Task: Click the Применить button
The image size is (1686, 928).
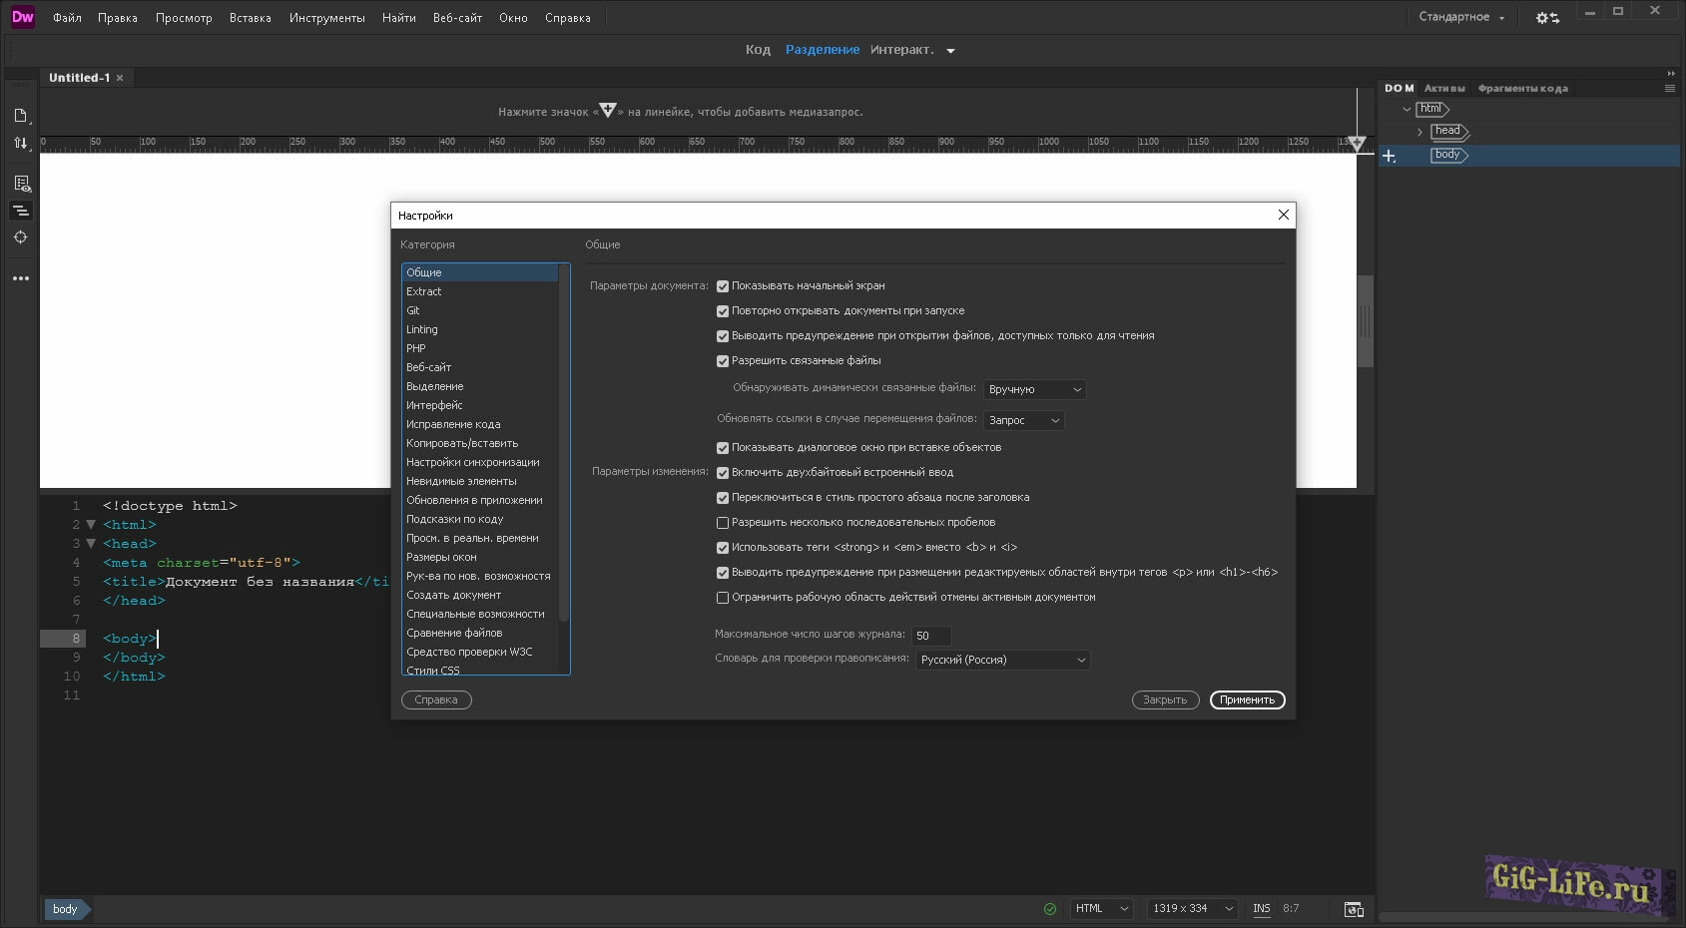Action: click(x=1247, y=700)
